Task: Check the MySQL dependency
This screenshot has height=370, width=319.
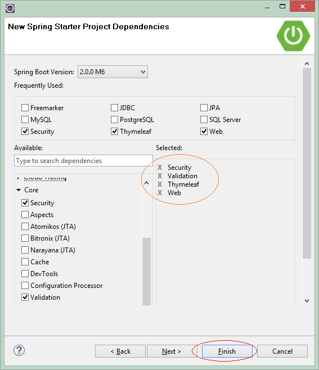Action: (25, 120)
